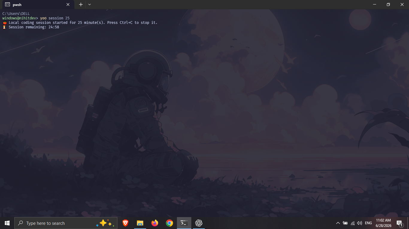Launch Brave browser from taskbar

pyautogui.click(x=125, y=223)
